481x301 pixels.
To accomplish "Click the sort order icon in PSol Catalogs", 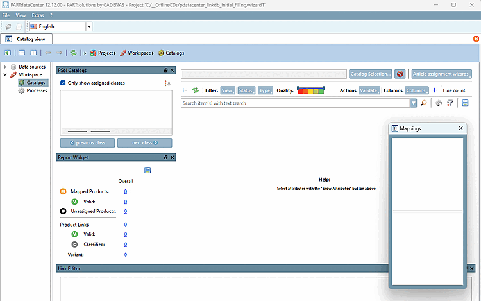I will pyautogui.click(x=167, y=83).
